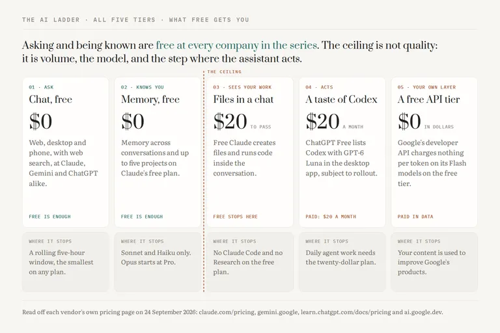Click the 'PAID: $20 A MONTH' label
This screenshot has width=500, height=333.
click(331, 217)
